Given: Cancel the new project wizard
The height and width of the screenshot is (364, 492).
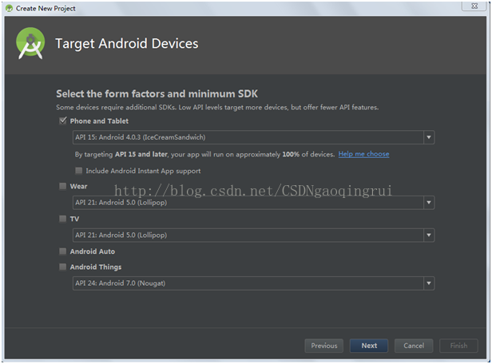Looking at the screenshot, I should pos(414,346).
